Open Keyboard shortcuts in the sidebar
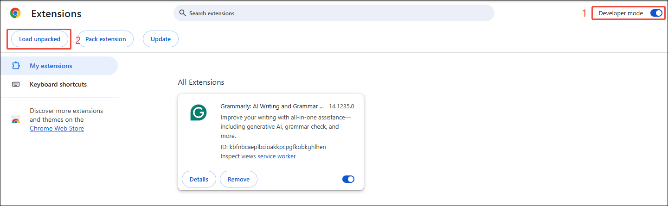Screen dimensions: 668x206 click(59, 84)
